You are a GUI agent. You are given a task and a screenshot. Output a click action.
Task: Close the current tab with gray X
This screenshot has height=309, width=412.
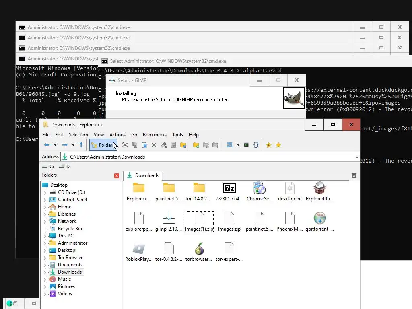[354, 176]
